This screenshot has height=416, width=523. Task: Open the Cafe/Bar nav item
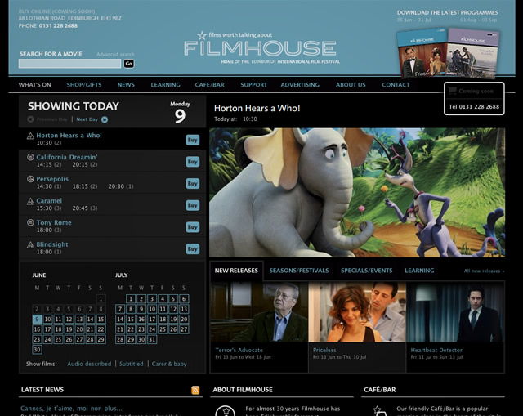point(210,85)
